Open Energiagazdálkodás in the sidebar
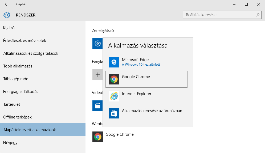Viewport: 265px width, 153px height. click(21, 92)
